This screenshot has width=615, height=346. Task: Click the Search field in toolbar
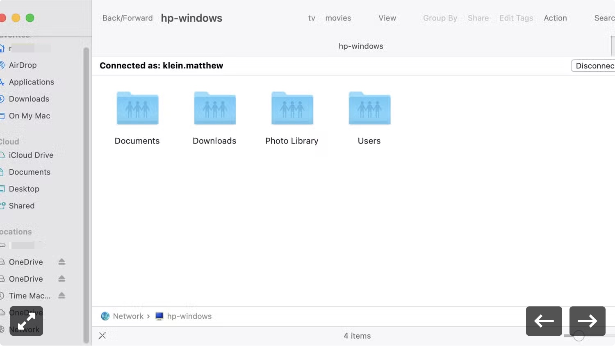click(604, 18)
